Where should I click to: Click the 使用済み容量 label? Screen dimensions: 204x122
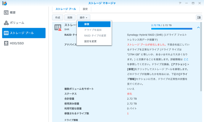point(72,104)
